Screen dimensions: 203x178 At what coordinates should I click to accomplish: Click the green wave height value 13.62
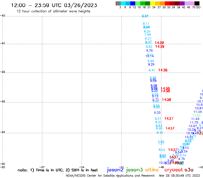click(196, 116)
